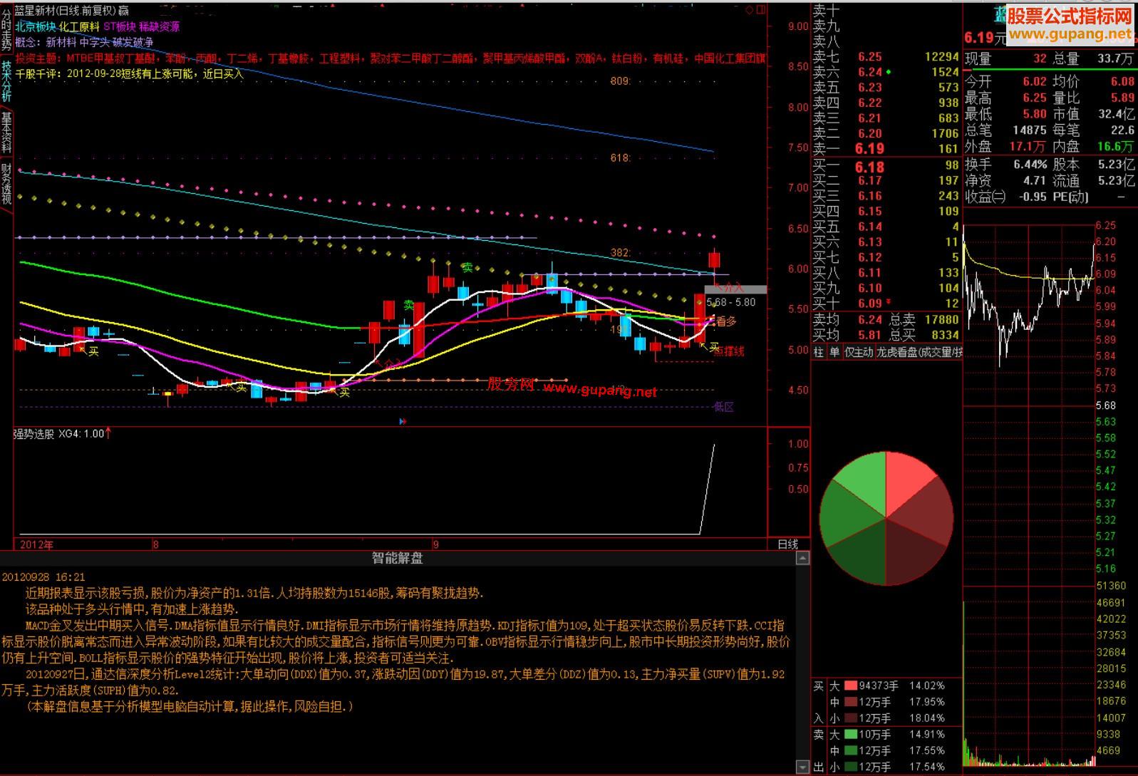Open the 稀缺资源 sector link
This screenshot has height=776, width=1138.
click(160, 26)
